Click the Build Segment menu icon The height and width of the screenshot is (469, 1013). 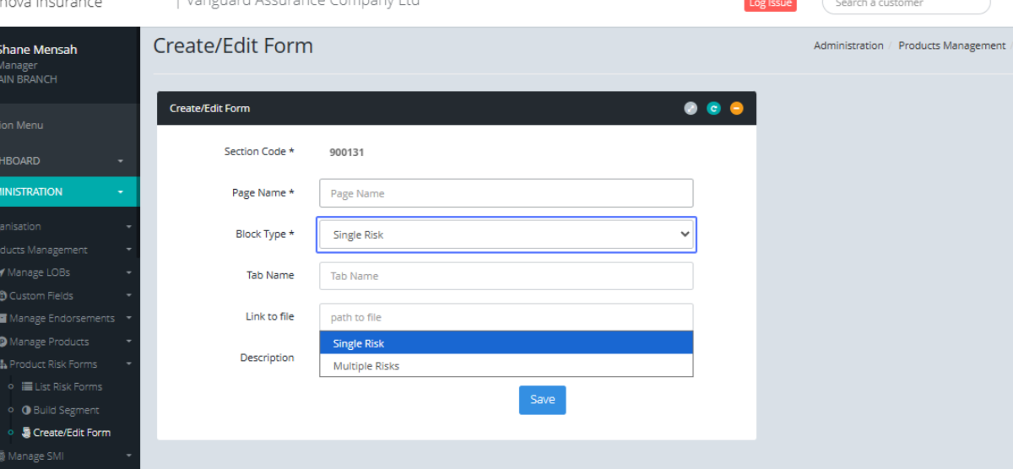tap(26, 410)
